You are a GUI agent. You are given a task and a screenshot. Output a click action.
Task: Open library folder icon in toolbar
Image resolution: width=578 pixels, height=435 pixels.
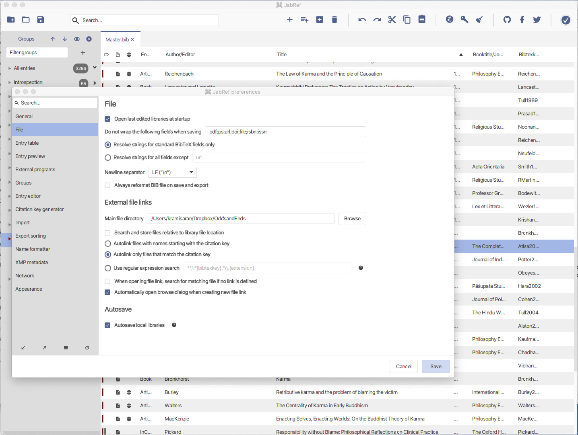click(x=26, y=20)
